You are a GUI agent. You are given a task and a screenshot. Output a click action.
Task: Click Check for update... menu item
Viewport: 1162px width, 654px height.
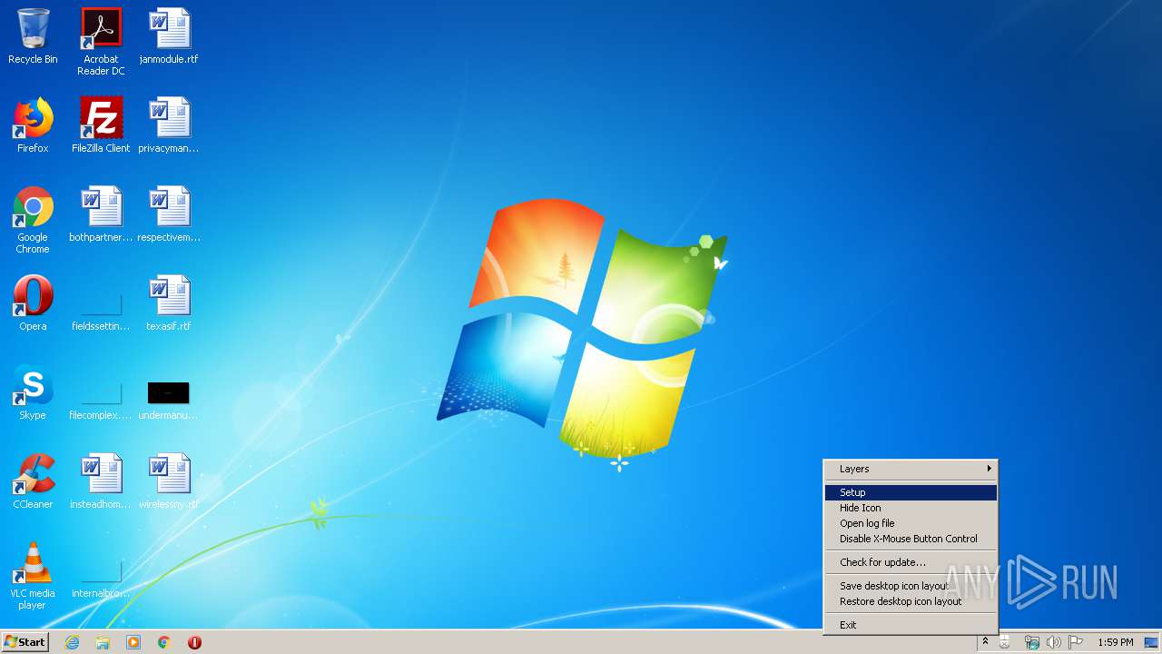(x=911, y=562)
